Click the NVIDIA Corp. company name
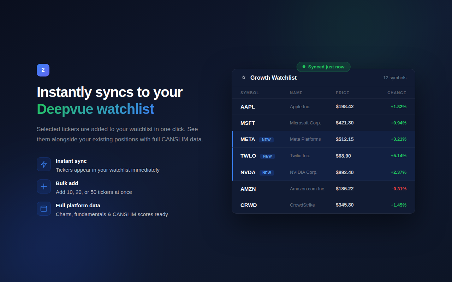 coord(304,172)
